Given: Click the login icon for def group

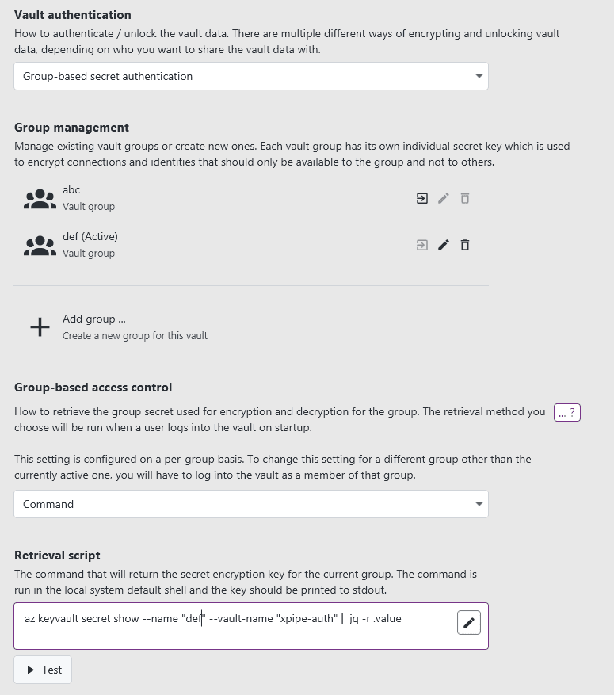Looking at the screenshot, I should click(422, 245).
